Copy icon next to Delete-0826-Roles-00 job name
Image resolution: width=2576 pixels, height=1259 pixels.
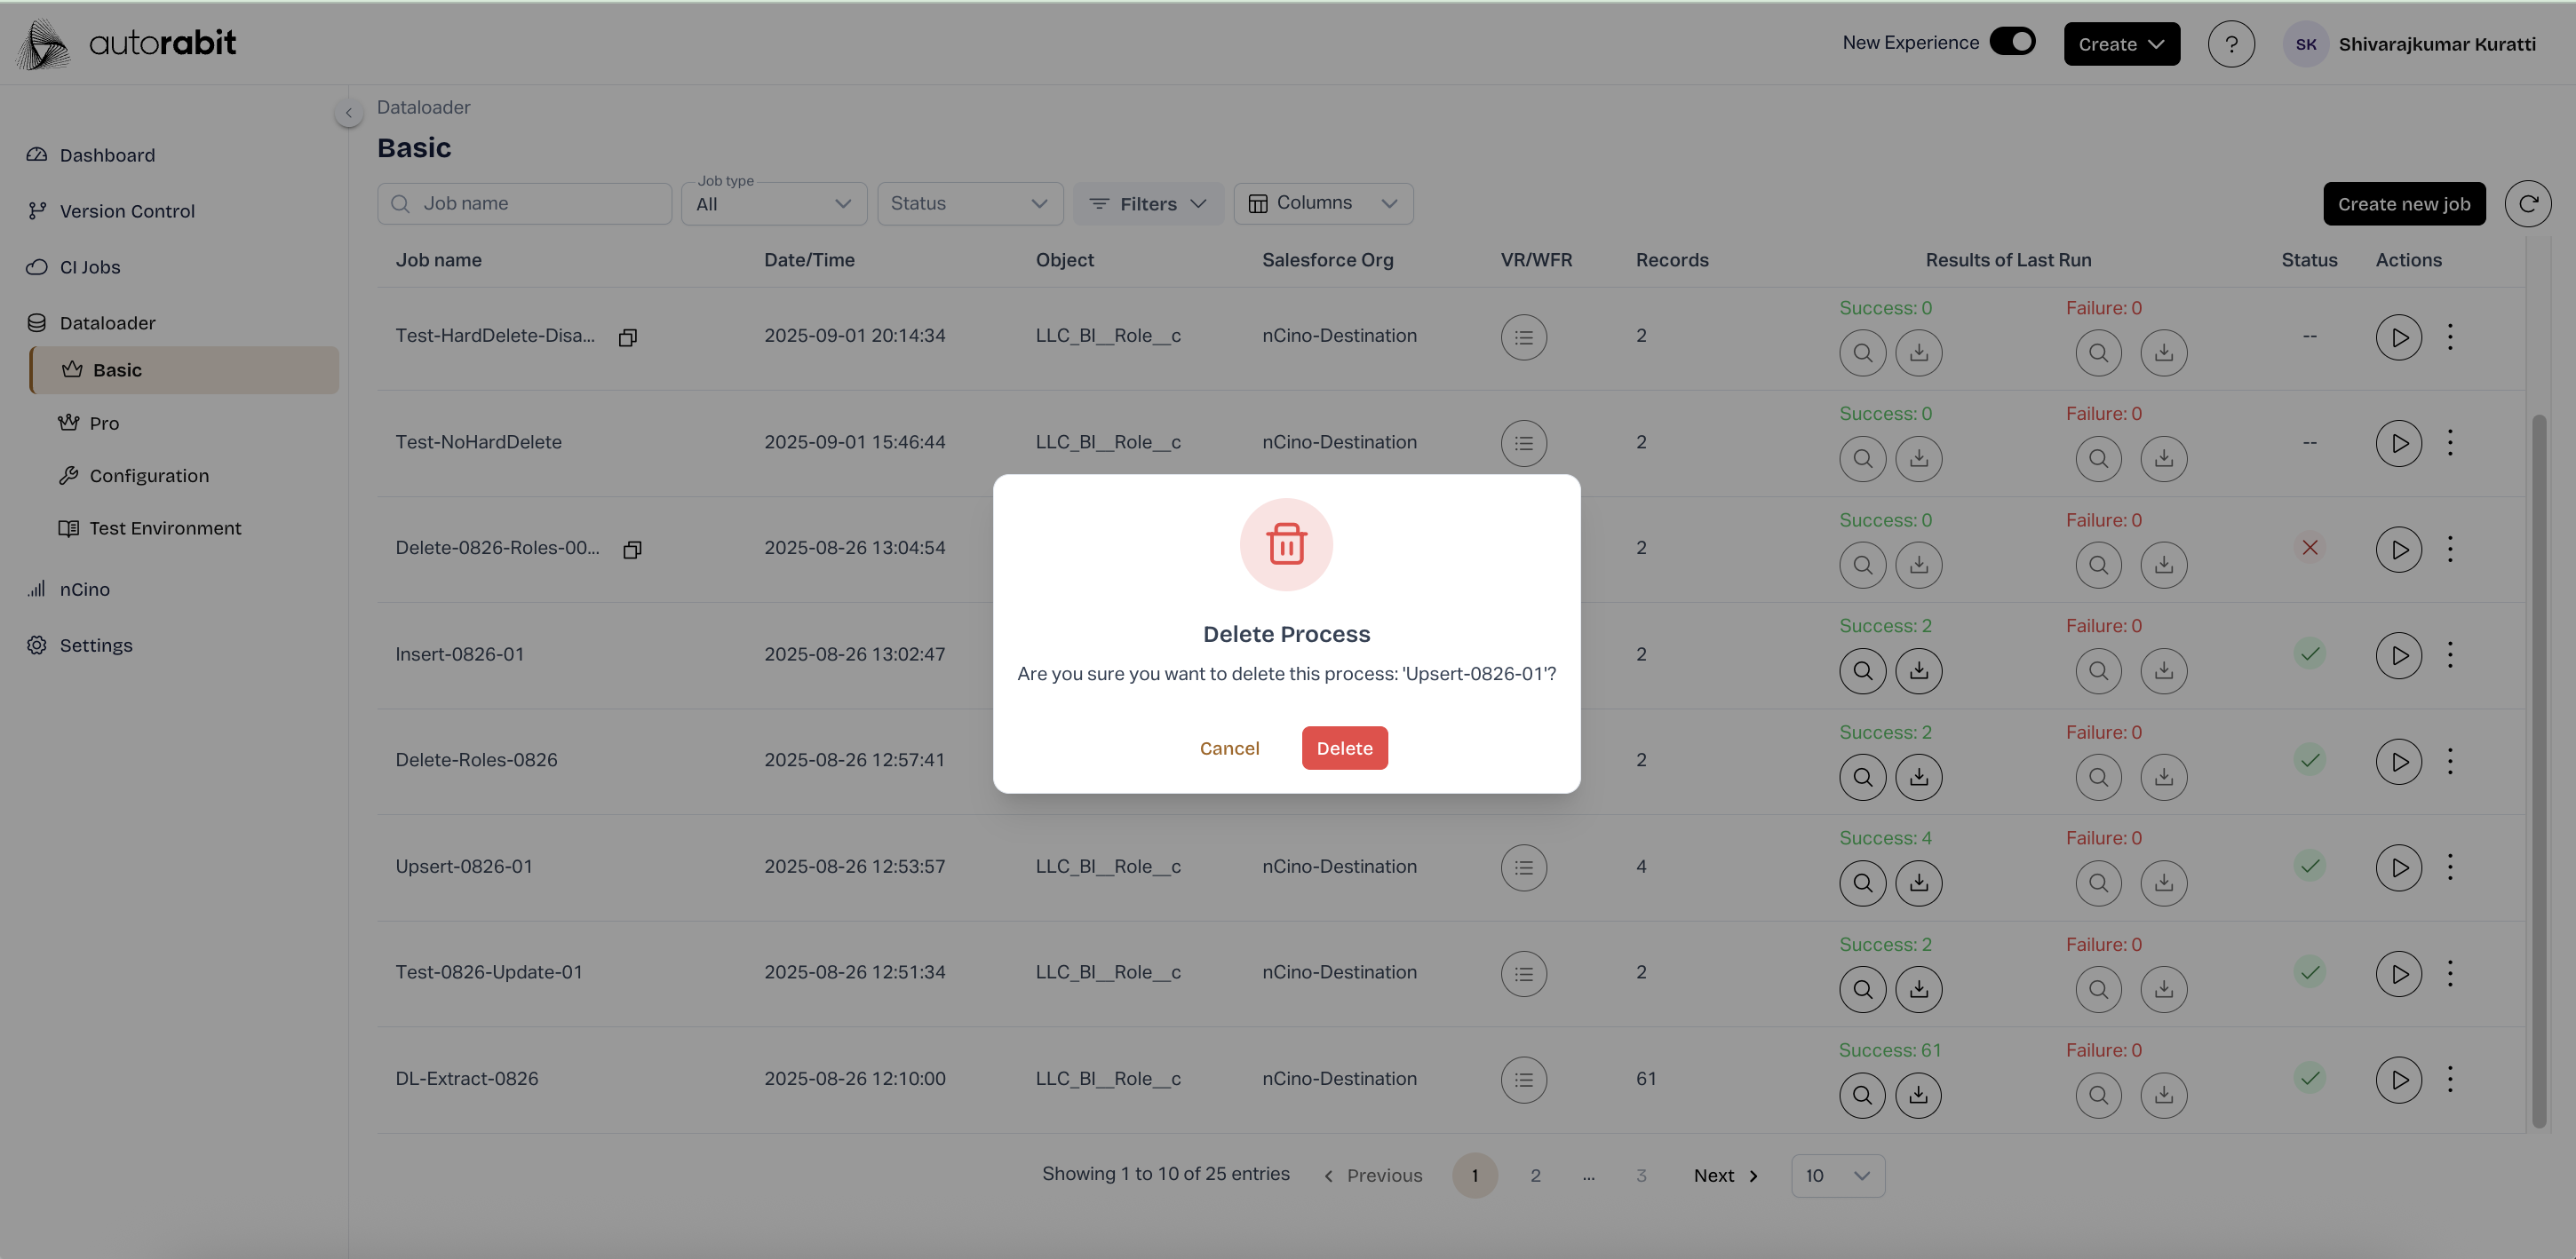pos(632,550)
